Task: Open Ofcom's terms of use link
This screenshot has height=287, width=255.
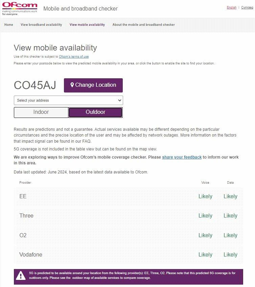Action: (x=74, y=57)
